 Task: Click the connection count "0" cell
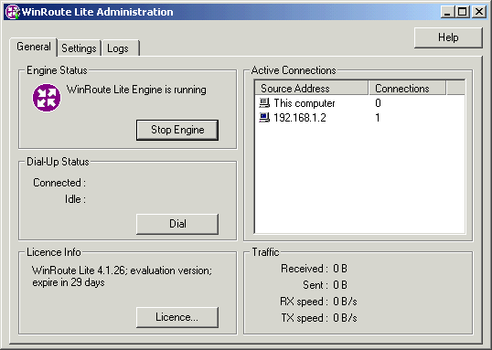coord(378,103)
